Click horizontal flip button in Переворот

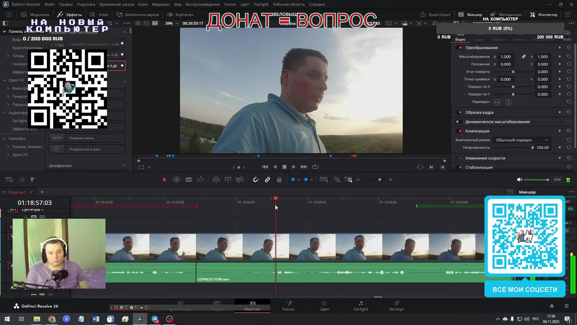tap(497, 102)
